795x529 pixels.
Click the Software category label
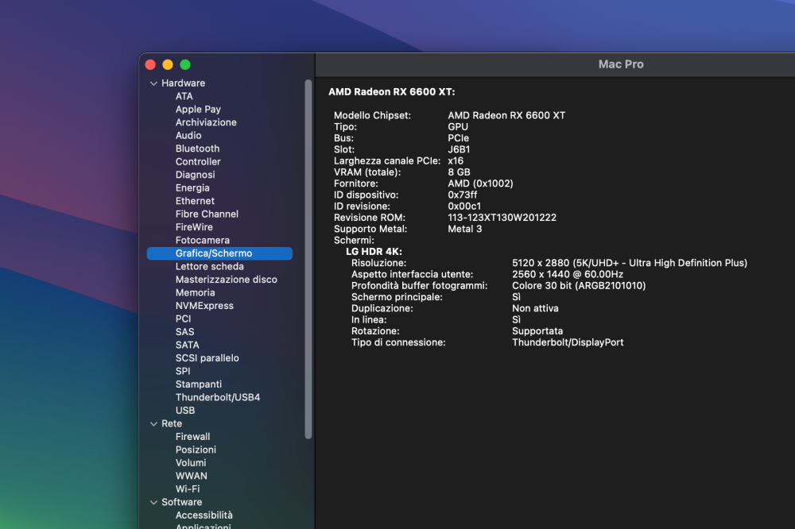tap(182, 502)
